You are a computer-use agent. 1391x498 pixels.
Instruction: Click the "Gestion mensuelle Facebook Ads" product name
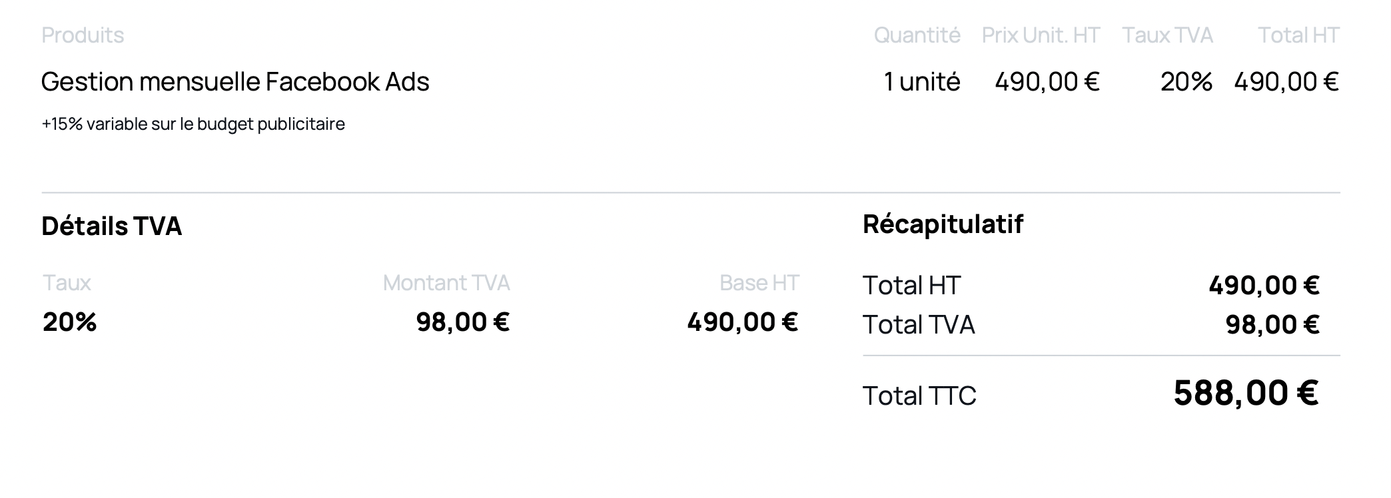tap(235, 82)
